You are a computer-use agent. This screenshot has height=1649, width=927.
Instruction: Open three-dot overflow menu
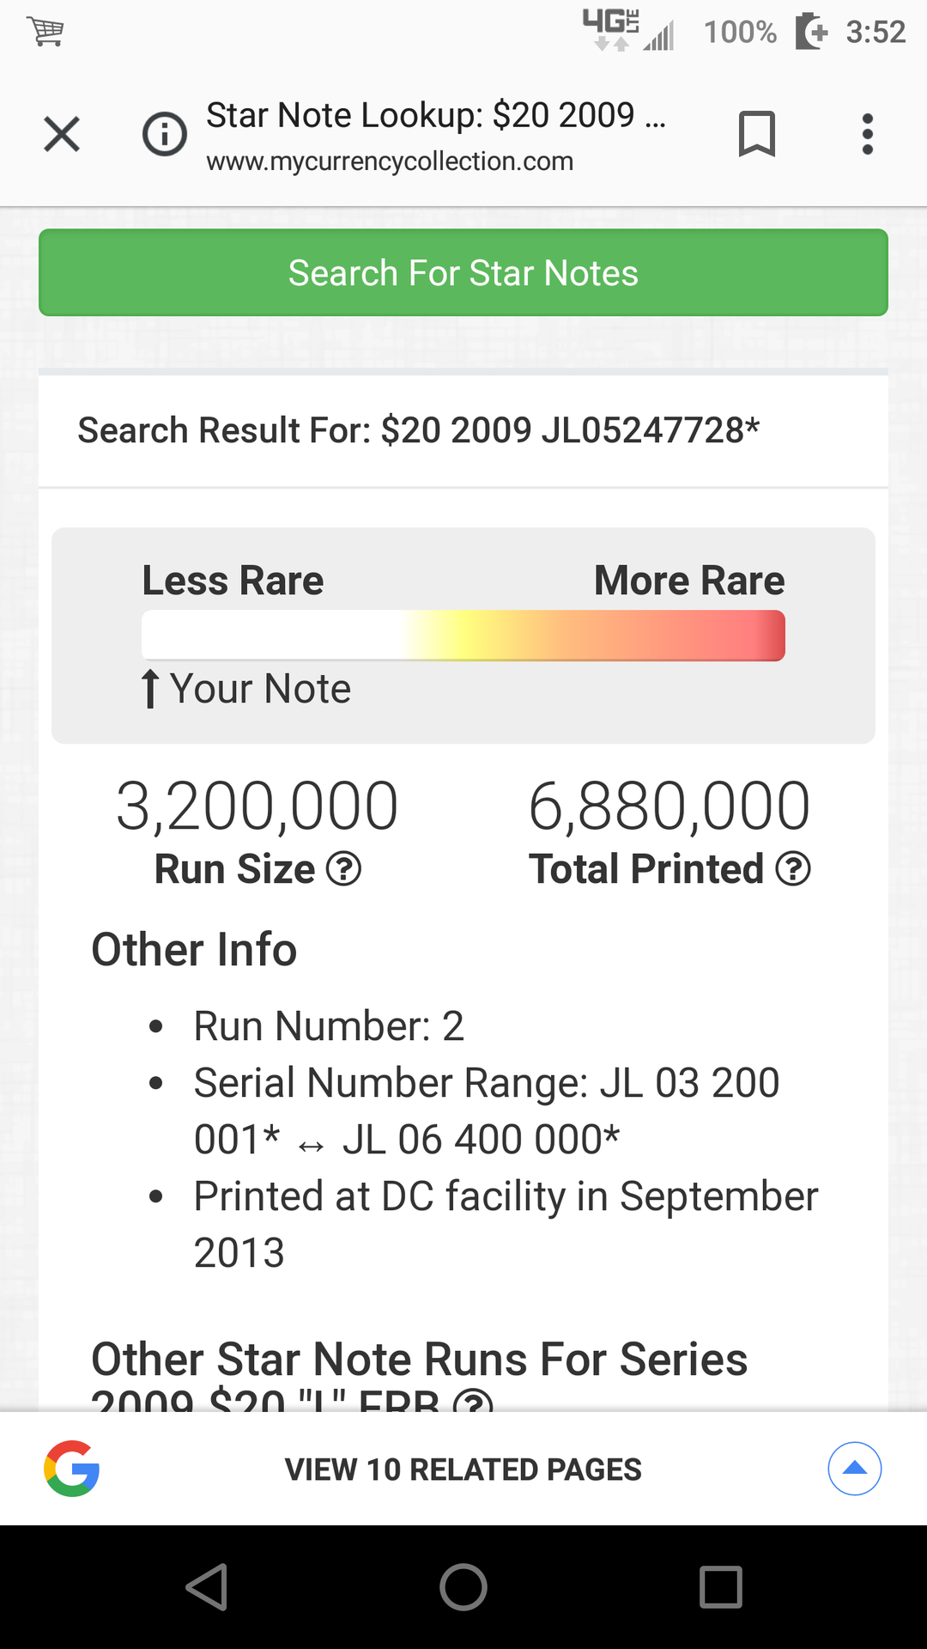coord(868,134)
